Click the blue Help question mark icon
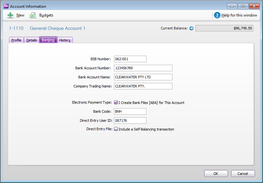Viewport: 263px width, 183px height. click(x=217, y=15)
